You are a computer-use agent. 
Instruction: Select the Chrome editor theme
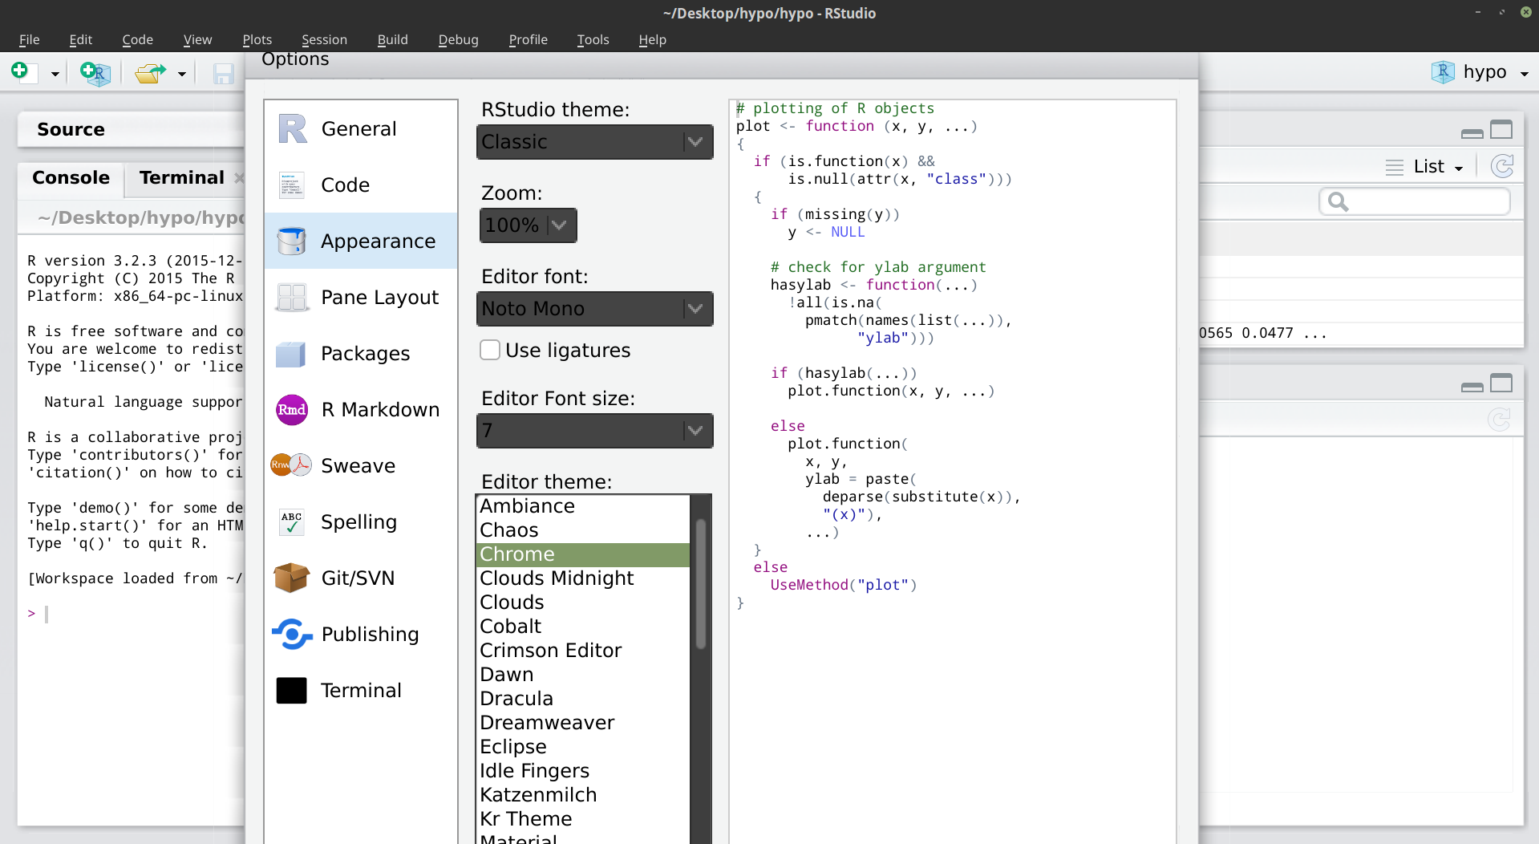583,554
